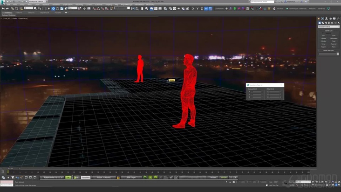
Task: Click the Align tool icon
Action: click(137, 8)
